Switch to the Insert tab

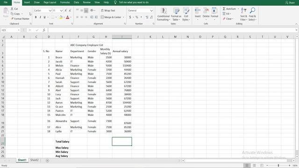pyautogui.click(x=27, y=2)
